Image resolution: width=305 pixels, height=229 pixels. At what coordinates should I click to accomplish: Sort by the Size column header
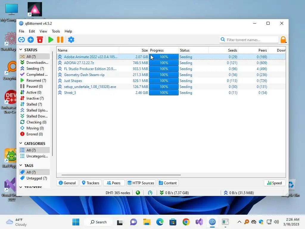coord(134,50)
